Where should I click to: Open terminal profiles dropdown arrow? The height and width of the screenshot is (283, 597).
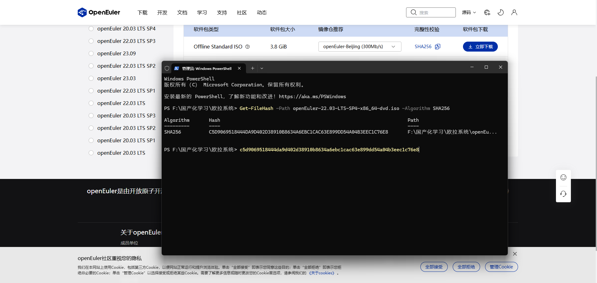coord(262,68)
